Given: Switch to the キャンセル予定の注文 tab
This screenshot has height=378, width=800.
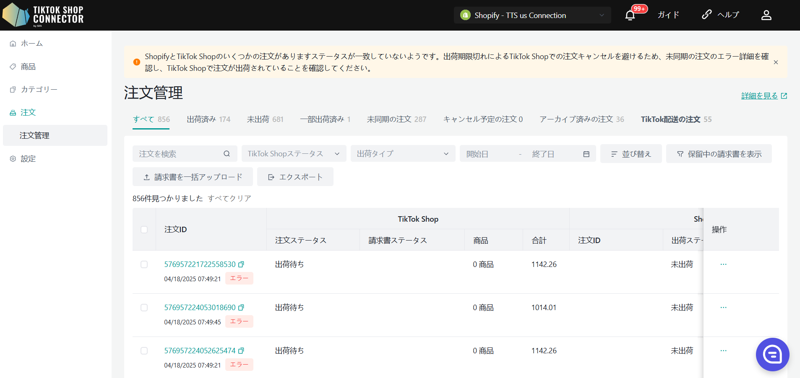Looking at the screenshot, I should pyautogui.click(x=483, y=119).
